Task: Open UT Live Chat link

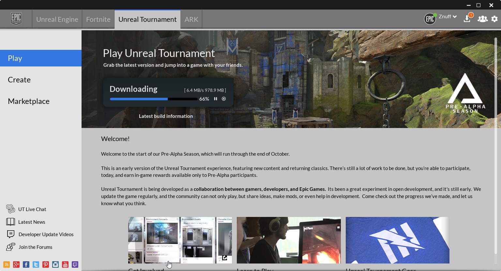Action: tap(32, 209)
